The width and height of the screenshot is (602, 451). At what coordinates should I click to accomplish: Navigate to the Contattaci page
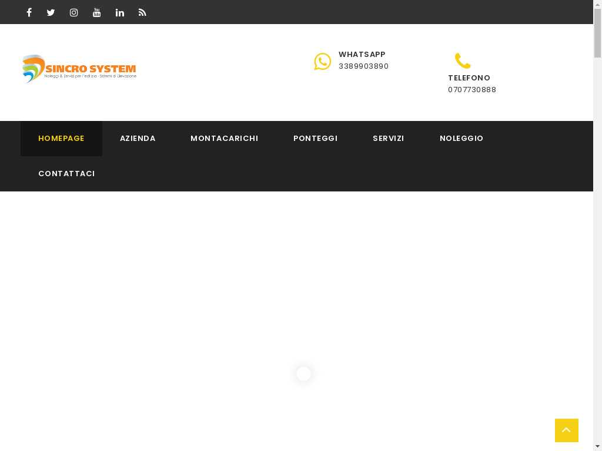[x=66, y=174]
